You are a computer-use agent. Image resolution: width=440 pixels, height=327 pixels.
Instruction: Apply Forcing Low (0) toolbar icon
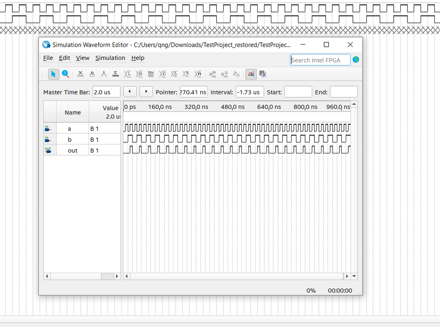92,74
